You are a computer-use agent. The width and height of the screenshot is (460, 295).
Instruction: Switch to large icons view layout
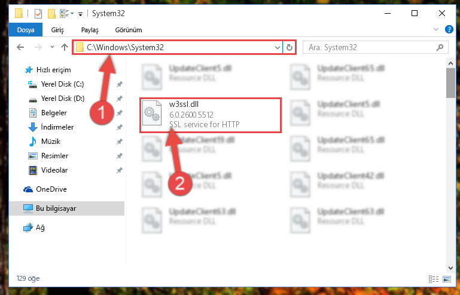point(446,279)
